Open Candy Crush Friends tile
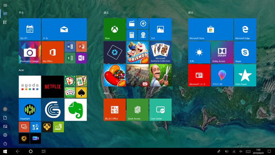The image size is (275, 155). tap(137, 52)
